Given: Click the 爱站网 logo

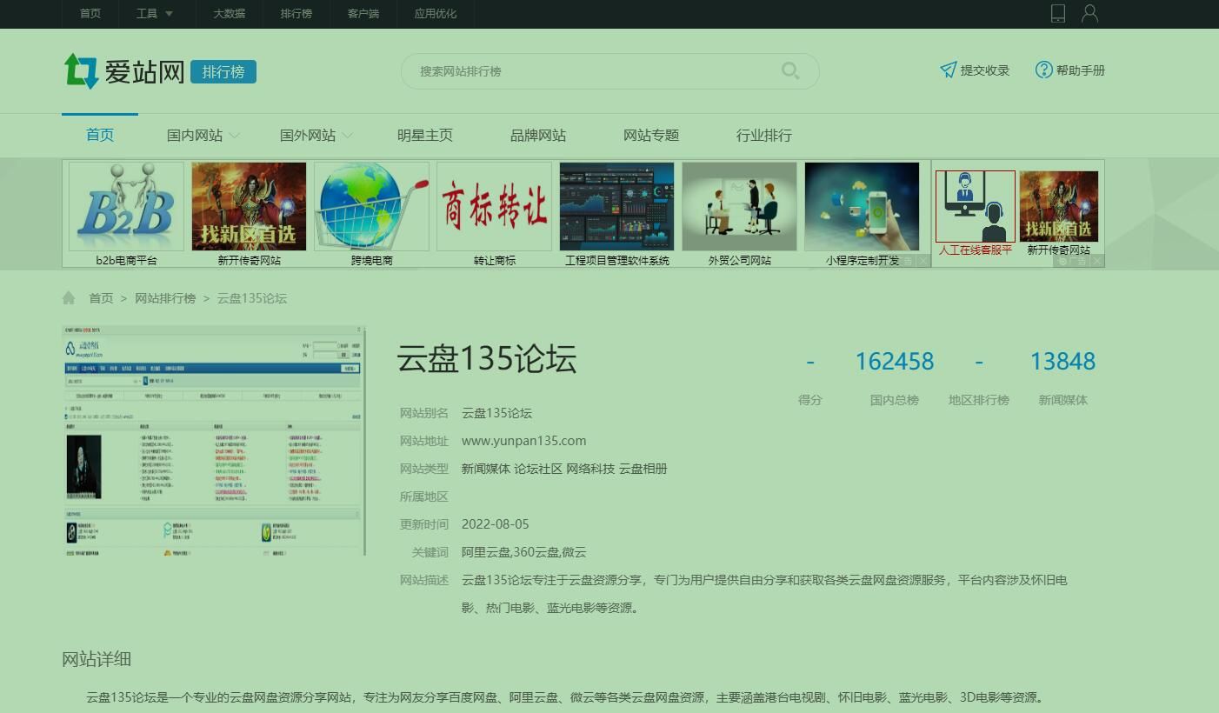Looking at the screenshot, I should [123, 71].
